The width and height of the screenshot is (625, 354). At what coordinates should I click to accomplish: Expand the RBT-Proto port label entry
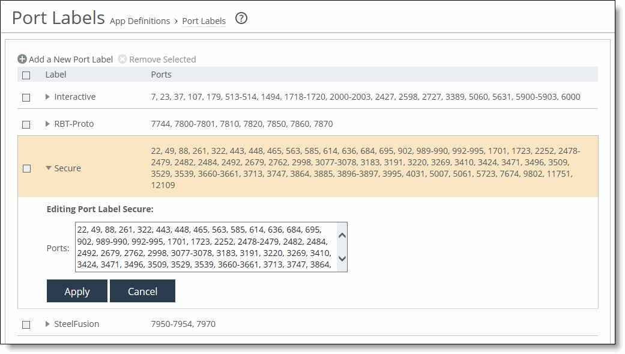click(48, 124)
